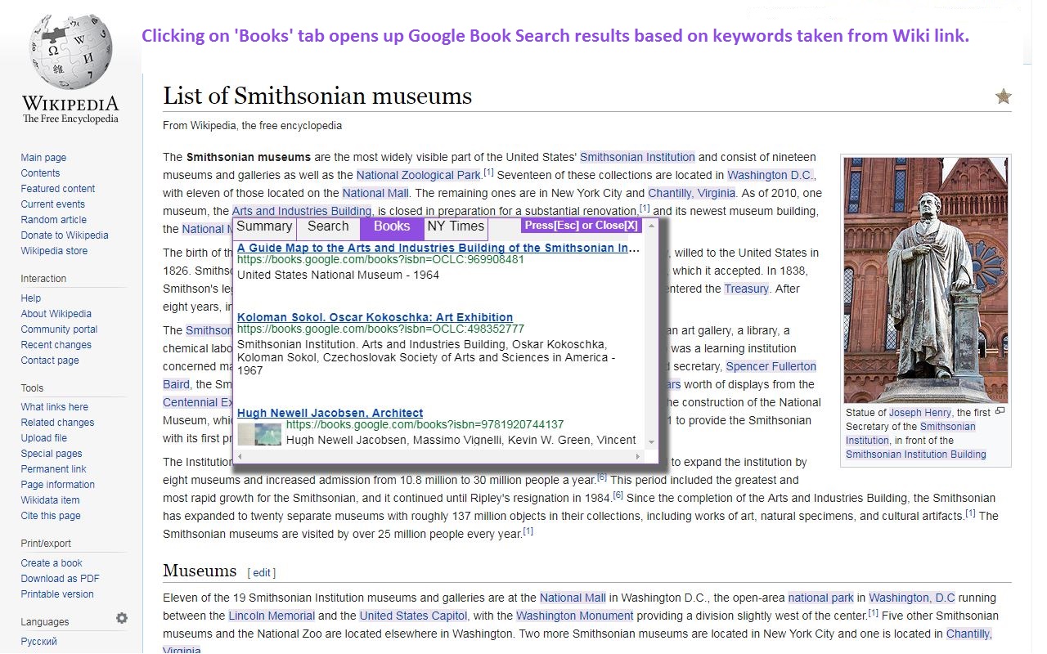Click the book cover thumbnail for Hugh Newell Jacobsen
This screenshot has width=1047, height=654.
pos(259,433)
